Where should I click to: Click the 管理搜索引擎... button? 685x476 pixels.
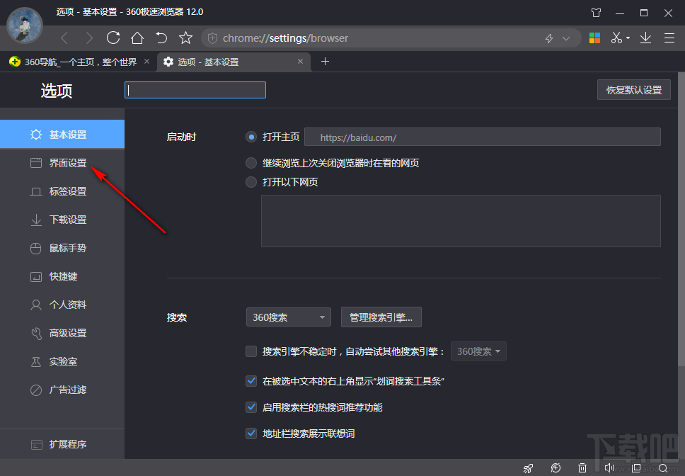click(x=381, y=317)
